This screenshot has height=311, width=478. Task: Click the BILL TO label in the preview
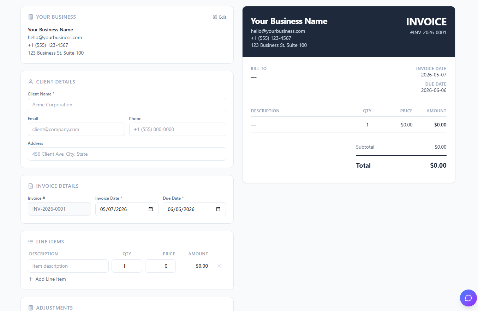point(259,69)
